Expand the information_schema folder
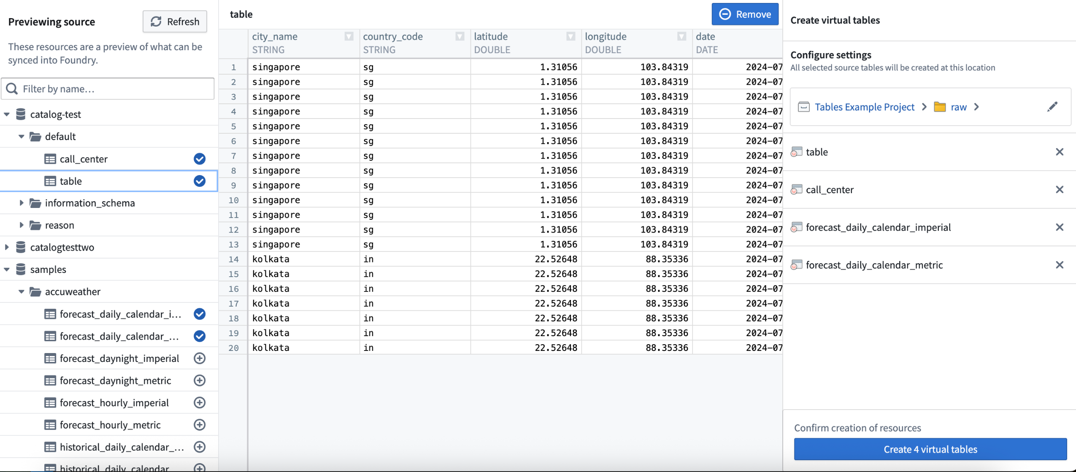This screenshot has height=472, width=1076. 22,202
